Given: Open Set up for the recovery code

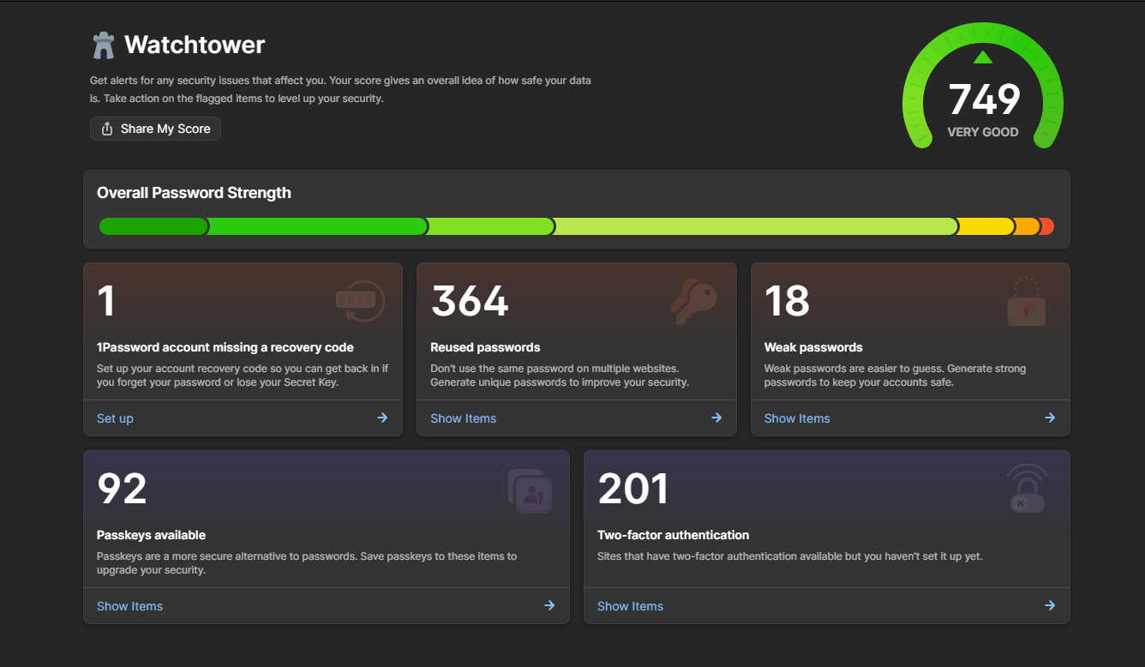Looking at the screenshot, I should coord(243,418).
